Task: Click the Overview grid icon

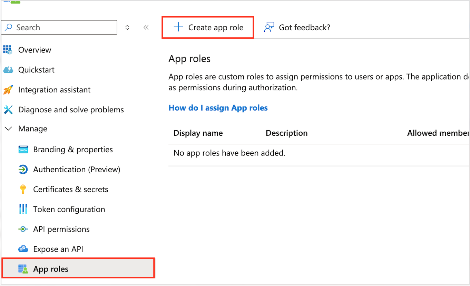Action: 8,50
